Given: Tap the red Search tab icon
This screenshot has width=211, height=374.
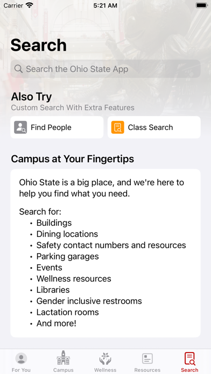Looking at the screenshot, I should [189, 358].
